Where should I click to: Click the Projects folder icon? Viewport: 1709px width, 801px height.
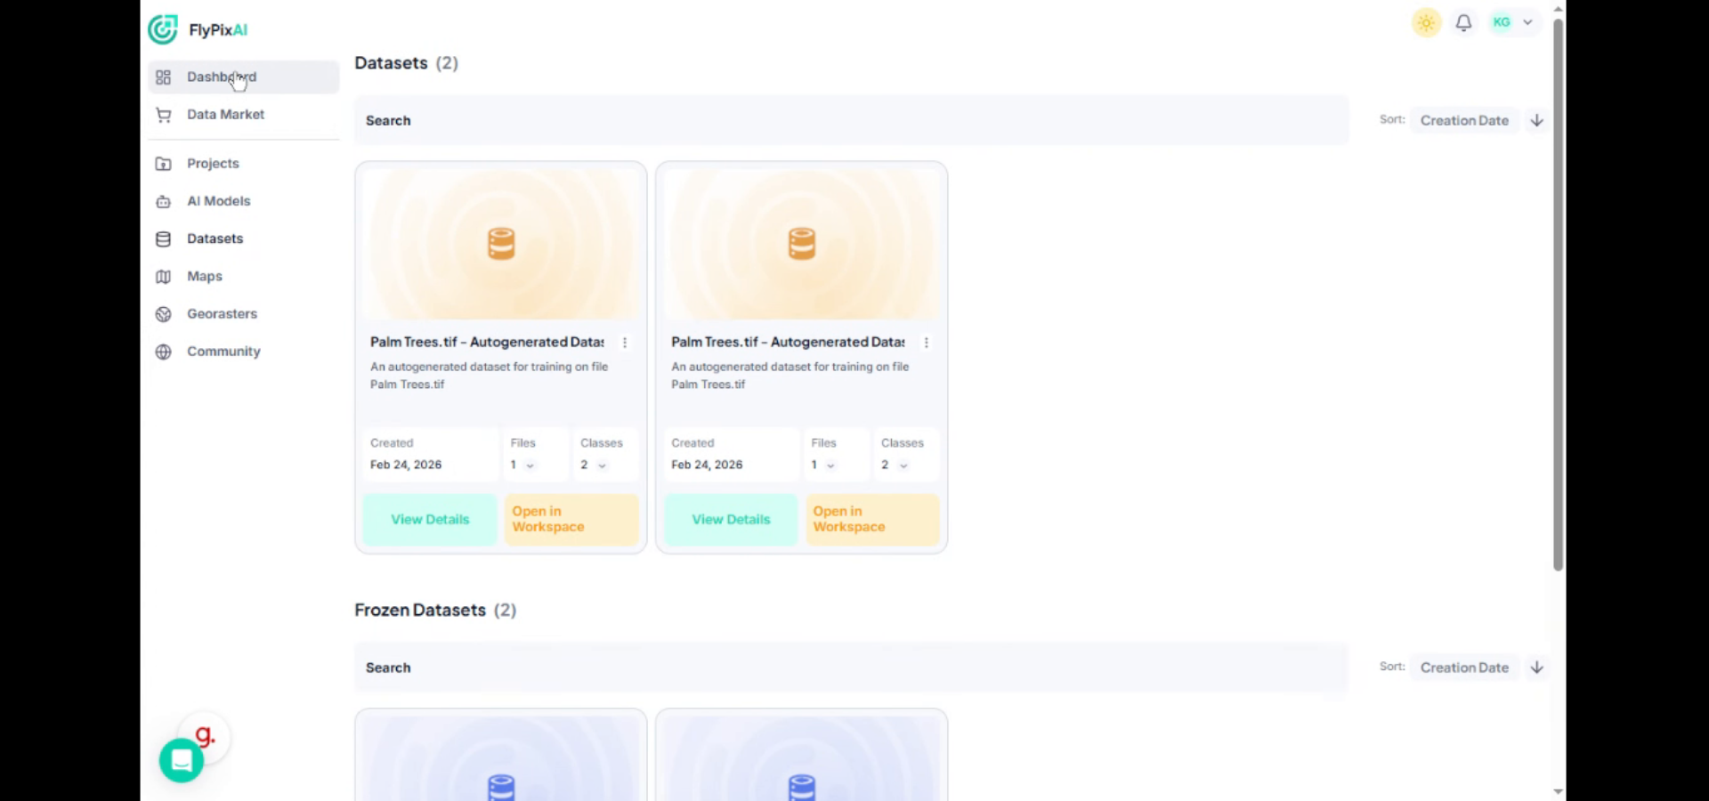163,164
